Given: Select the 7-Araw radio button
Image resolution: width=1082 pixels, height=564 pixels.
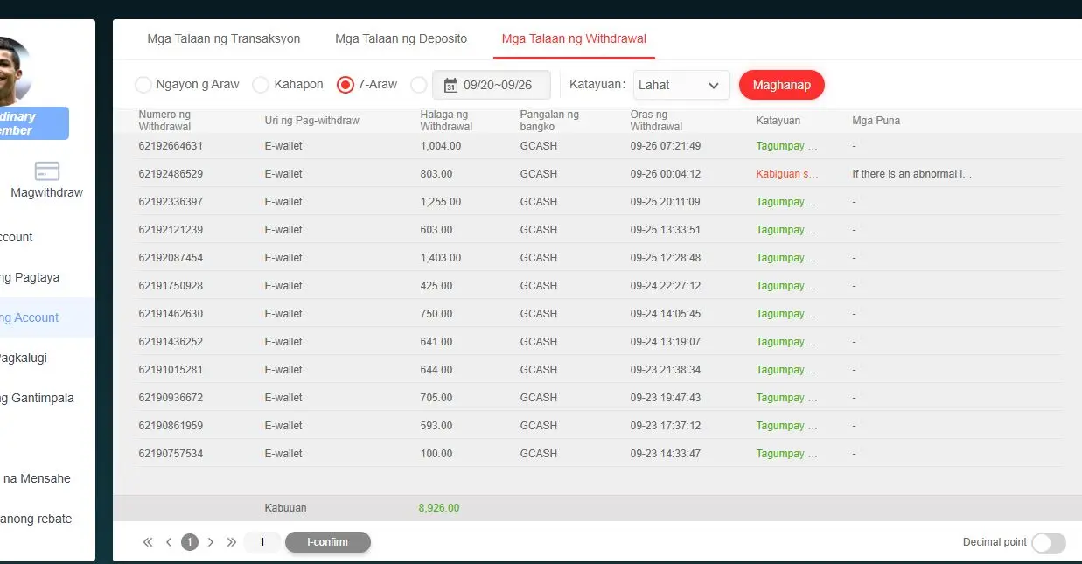Looking at the screenshot, I should [345, 85].
